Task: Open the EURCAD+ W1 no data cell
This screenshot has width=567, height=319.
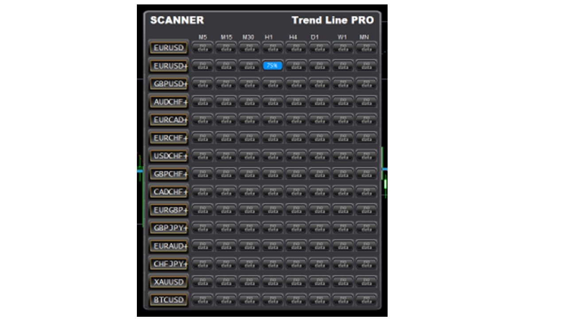Action: tap(343, 120)
